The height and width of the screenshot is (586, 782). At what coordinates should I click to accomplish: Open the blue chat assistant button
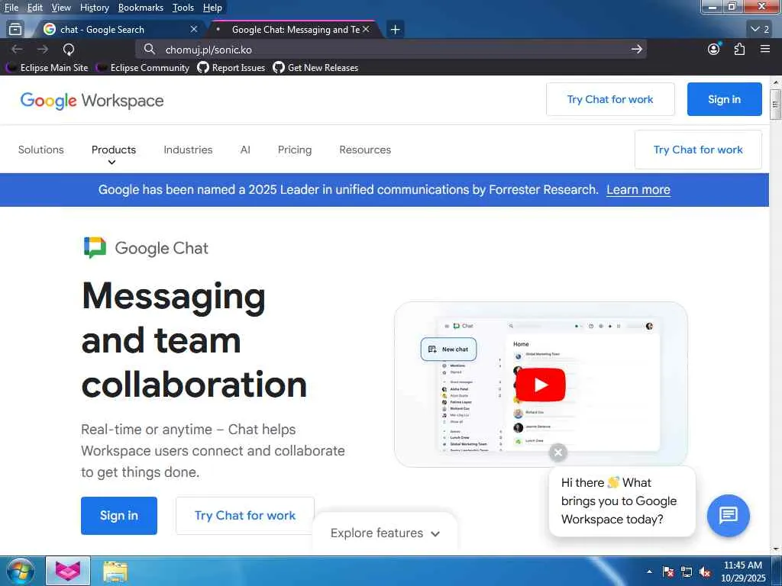[x=728, y=515]
